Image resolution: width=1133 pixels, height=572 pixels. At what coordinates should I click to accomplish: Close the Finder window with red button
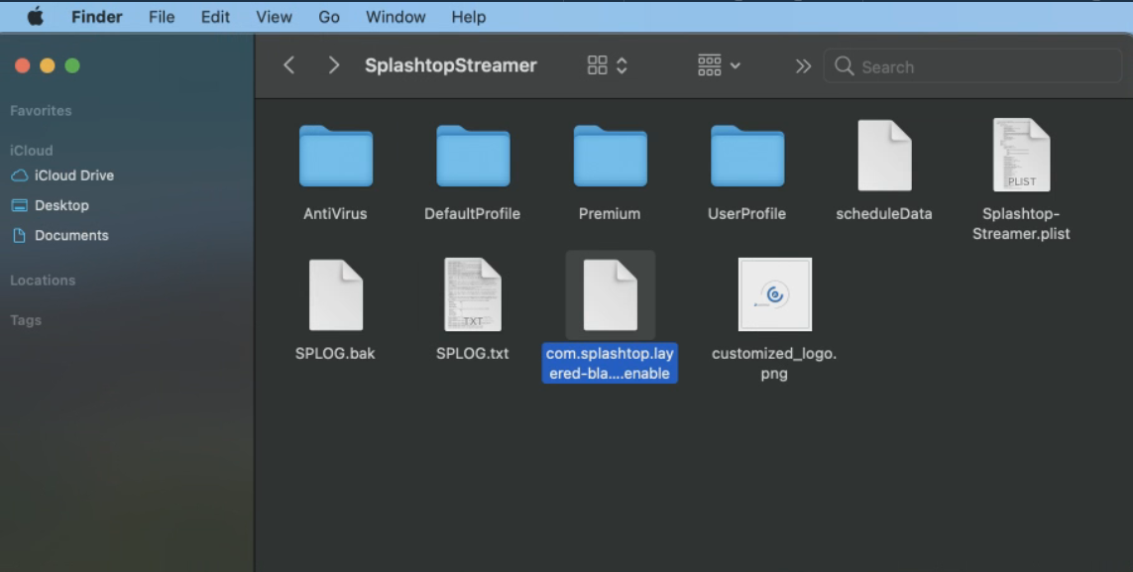tap(23, 65)
